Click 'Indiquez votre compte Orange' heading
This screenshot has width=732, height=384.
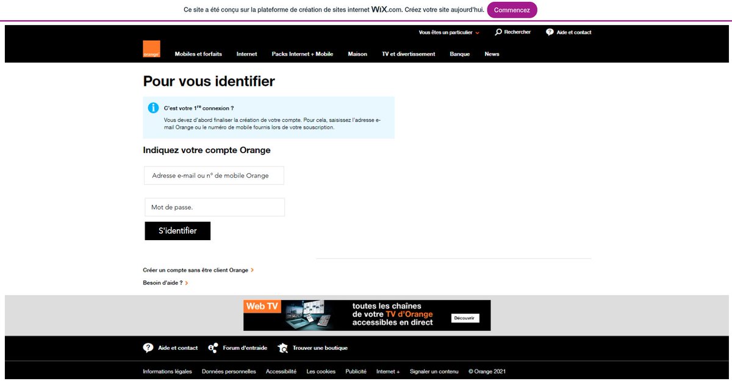(x=207, y=150)
